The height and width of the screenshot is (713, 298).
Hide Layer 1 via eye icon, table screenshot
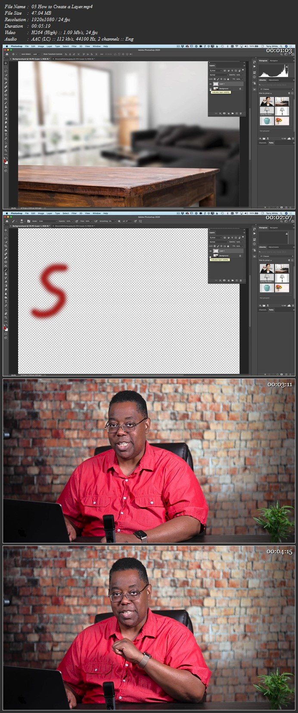pyautogui.click(x=211, y=84)
